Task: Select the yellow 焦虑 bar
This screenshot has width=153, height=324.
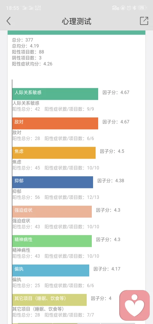Action: (x=54, y=153)
